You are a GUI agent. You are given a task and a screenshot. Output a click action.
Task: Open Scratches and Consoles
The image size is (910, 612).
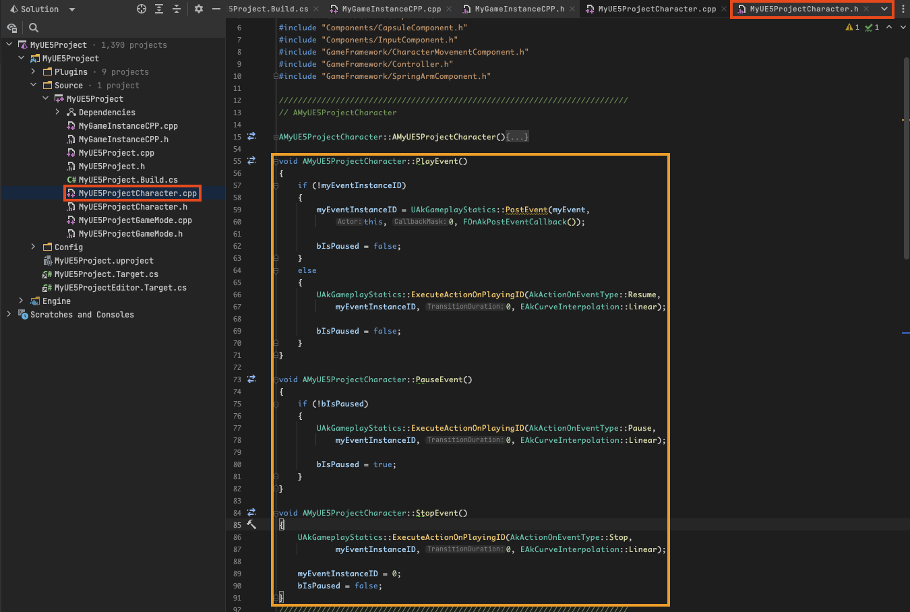[x=82, y=314]
